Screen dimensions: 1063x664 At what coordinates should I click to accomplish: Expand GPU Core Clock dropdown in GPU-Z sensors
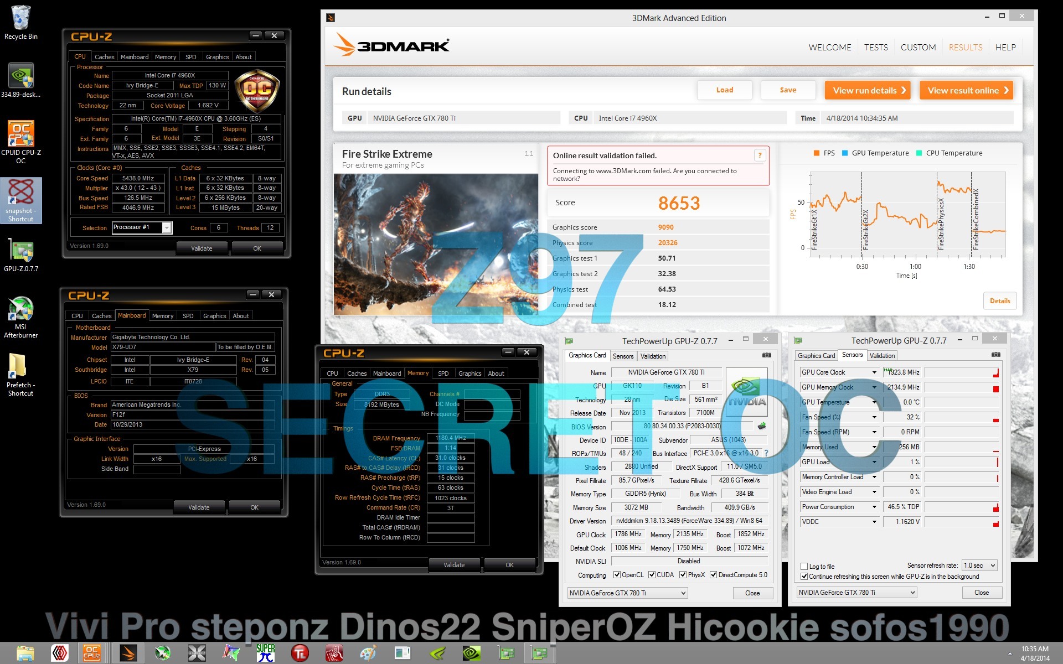tap(874, 372)
